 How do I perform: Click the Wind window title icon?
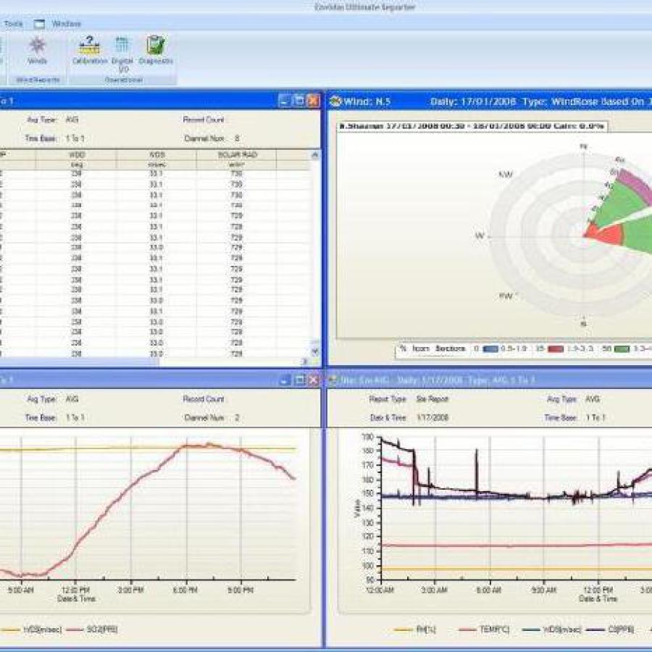(335, 101)
